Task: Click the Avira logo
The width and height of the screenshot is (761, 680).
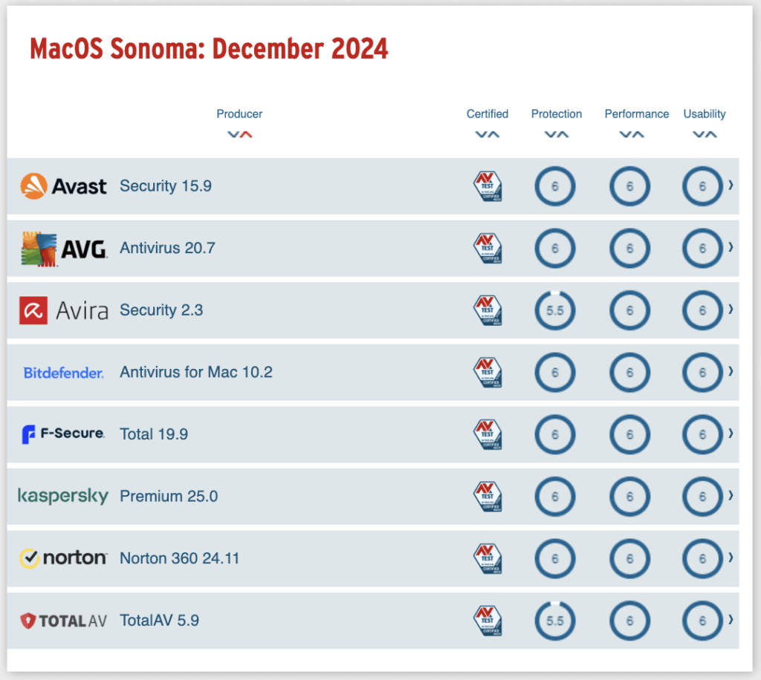Action: (64, 310)
